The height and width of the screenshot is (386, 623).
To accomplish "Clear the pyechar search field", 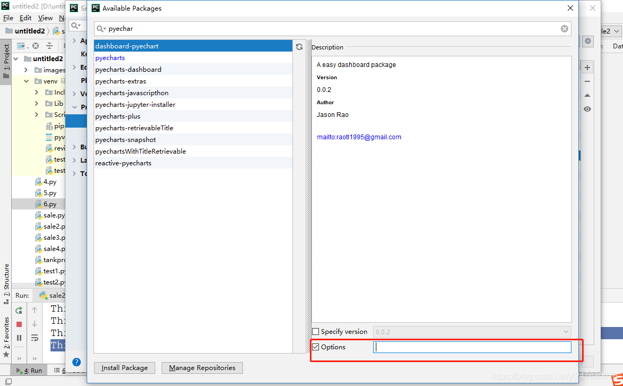I will click(x=564, y=29).
